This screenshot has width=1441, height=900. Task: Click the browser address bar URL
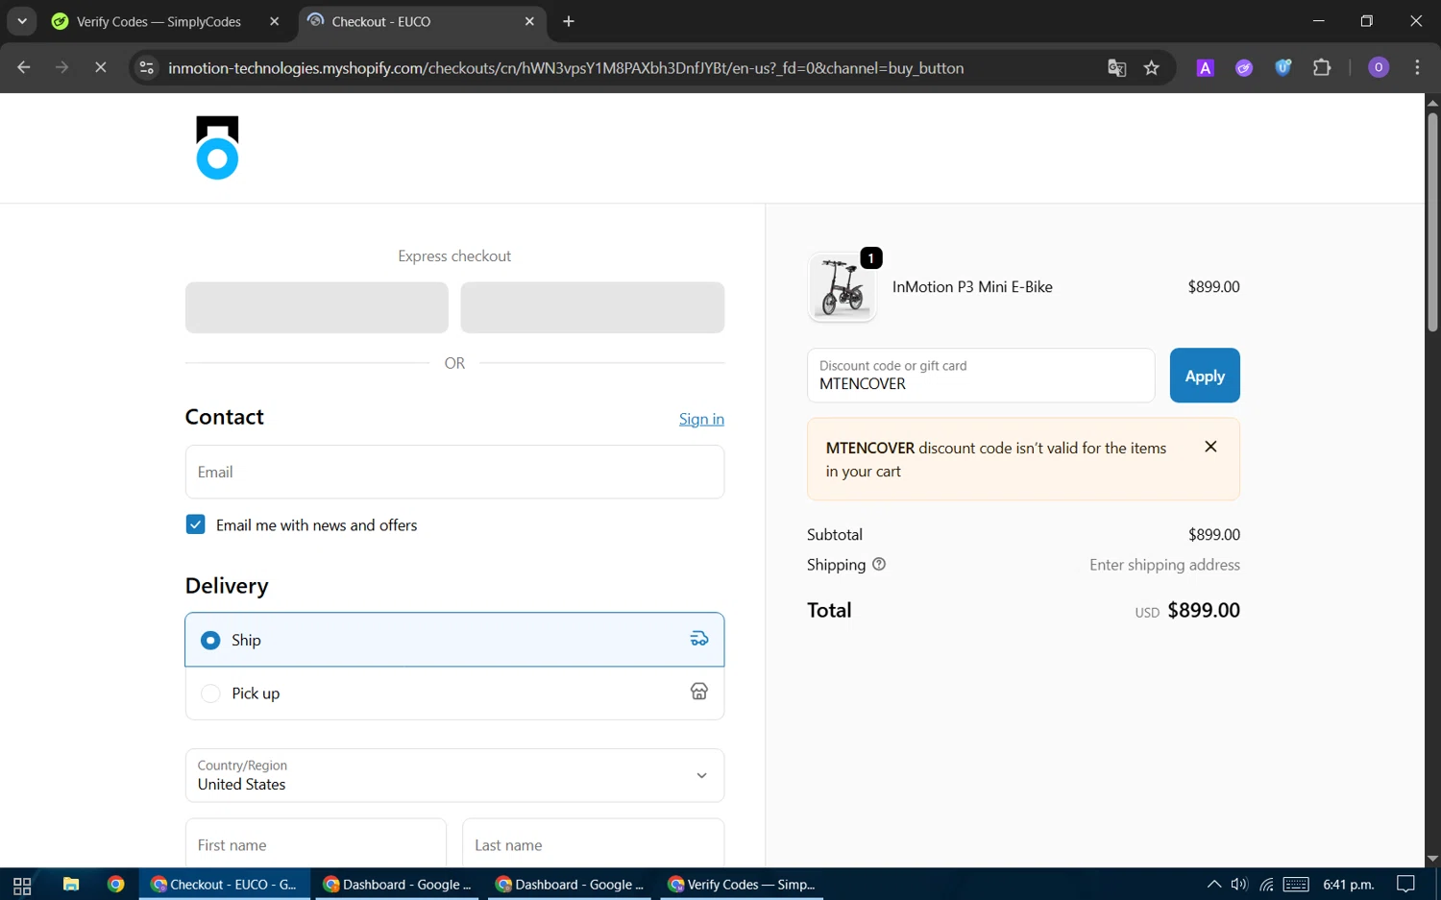[566, 68]
